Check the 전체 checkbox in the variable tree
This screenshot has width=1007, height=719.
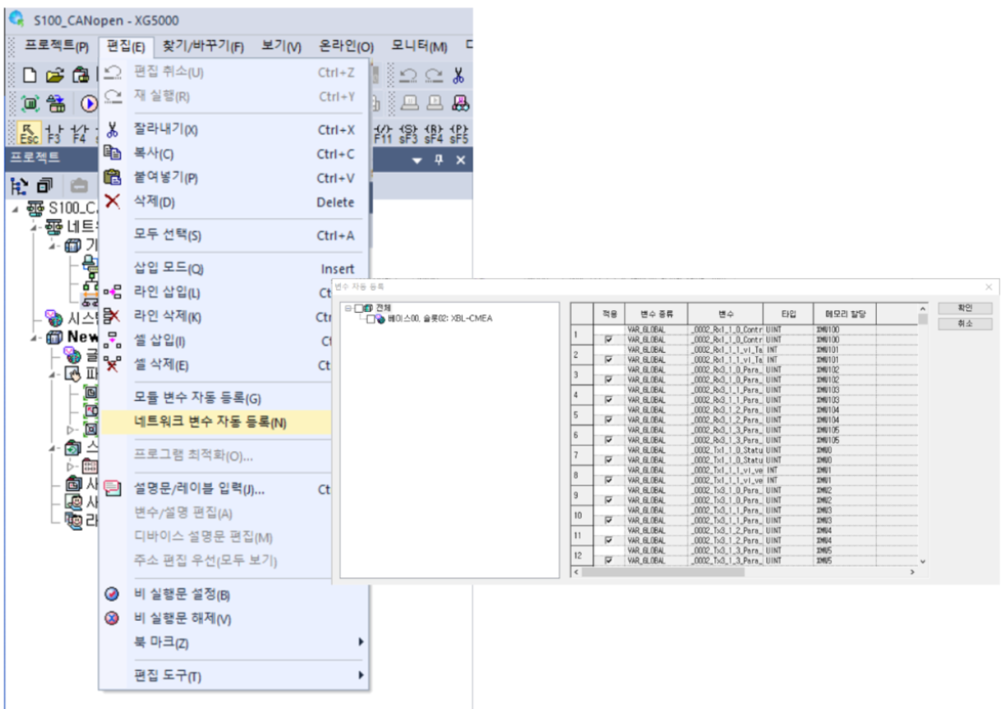[x=358, y=309]
